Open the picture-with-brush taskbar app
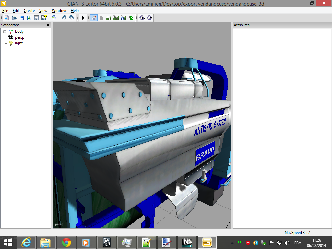Screen dimensions: 332x249 (x=167, y=243)
